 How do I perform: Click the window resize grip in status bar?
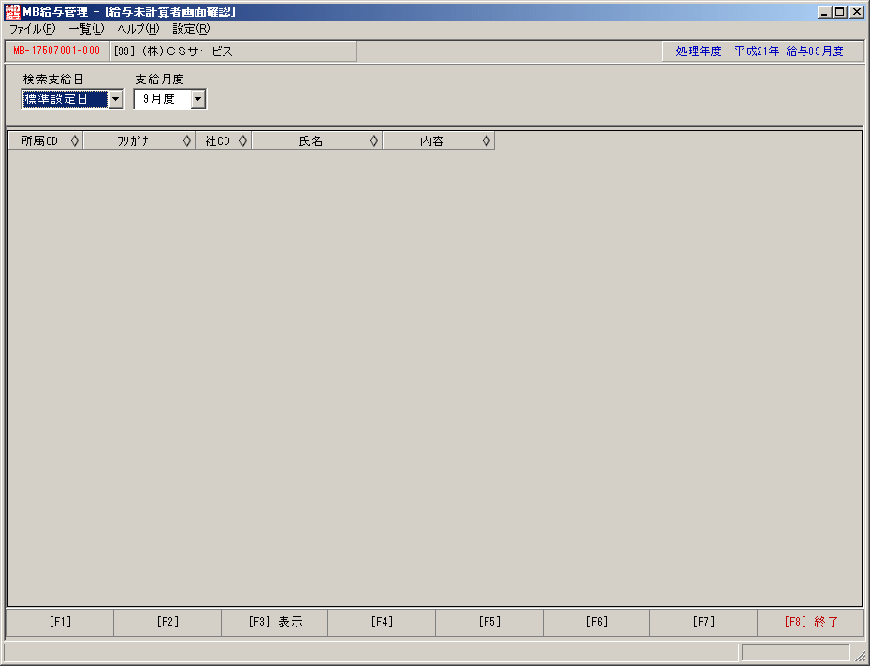tap(859, 656)
